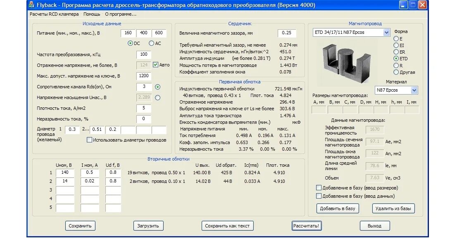Image resolution: width=450 pixels, height=239 pixels.
Task: Open the О программе menu
Action: [x=121, y=14]
